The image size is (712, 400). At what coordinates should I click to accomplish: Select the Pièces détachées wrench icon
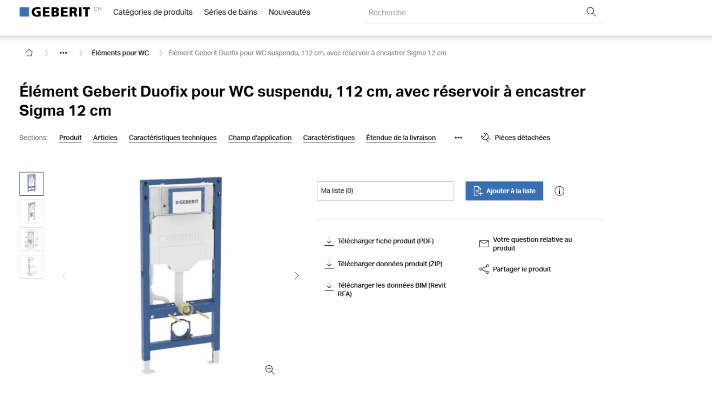coord(485,137)
